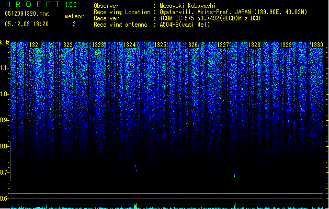Viewport: 329px width, 209px height.
Task: Click the 1328 time marker
Action: pyautogui.click(x=254, y=45)
